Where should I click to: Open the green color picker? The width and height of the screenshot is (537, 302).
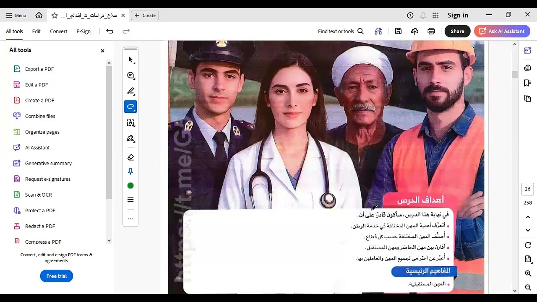130,186
